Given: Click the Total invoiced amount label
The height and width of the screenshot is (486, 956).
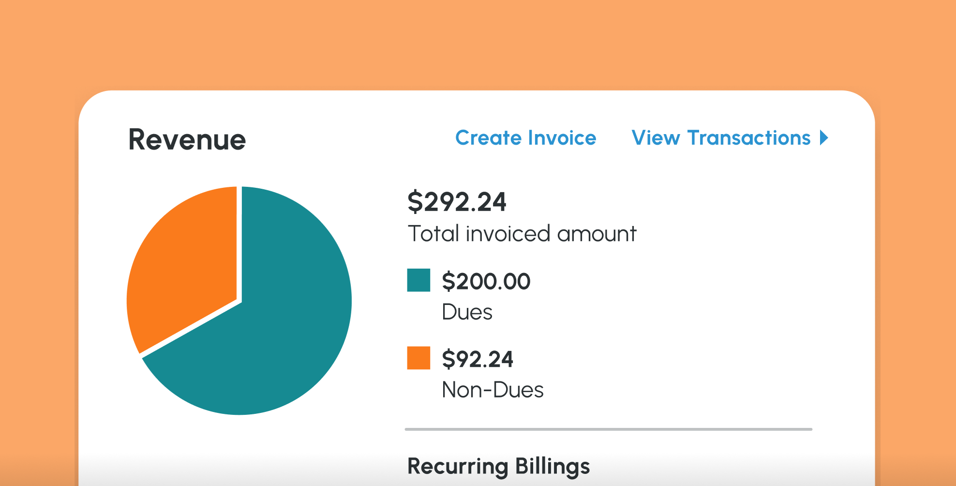Looking at the screenshot, I should [522, 233].
